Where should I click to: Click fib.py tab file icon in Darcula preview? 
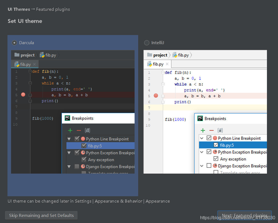(17, 64)
